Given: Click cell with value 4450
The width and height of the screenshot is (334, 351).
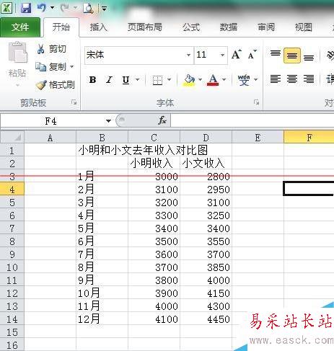Looking at the screenshot, I should pos(206,319).
